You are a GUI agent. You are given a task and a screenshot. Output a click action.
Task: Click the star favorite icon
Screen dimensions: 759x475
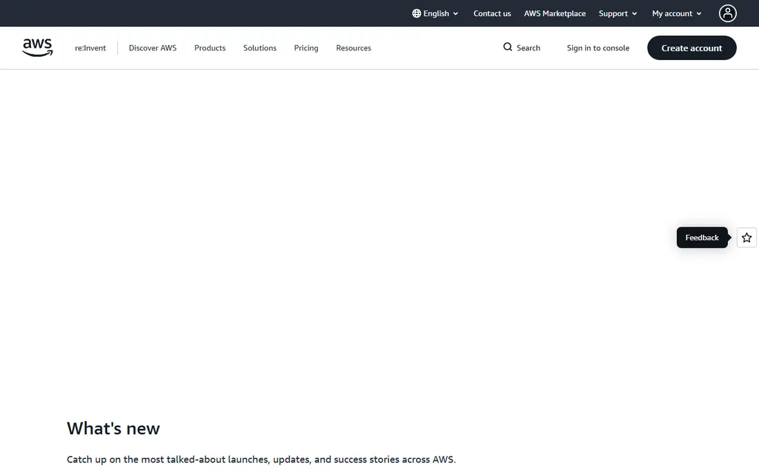click(x=747, y=237)
